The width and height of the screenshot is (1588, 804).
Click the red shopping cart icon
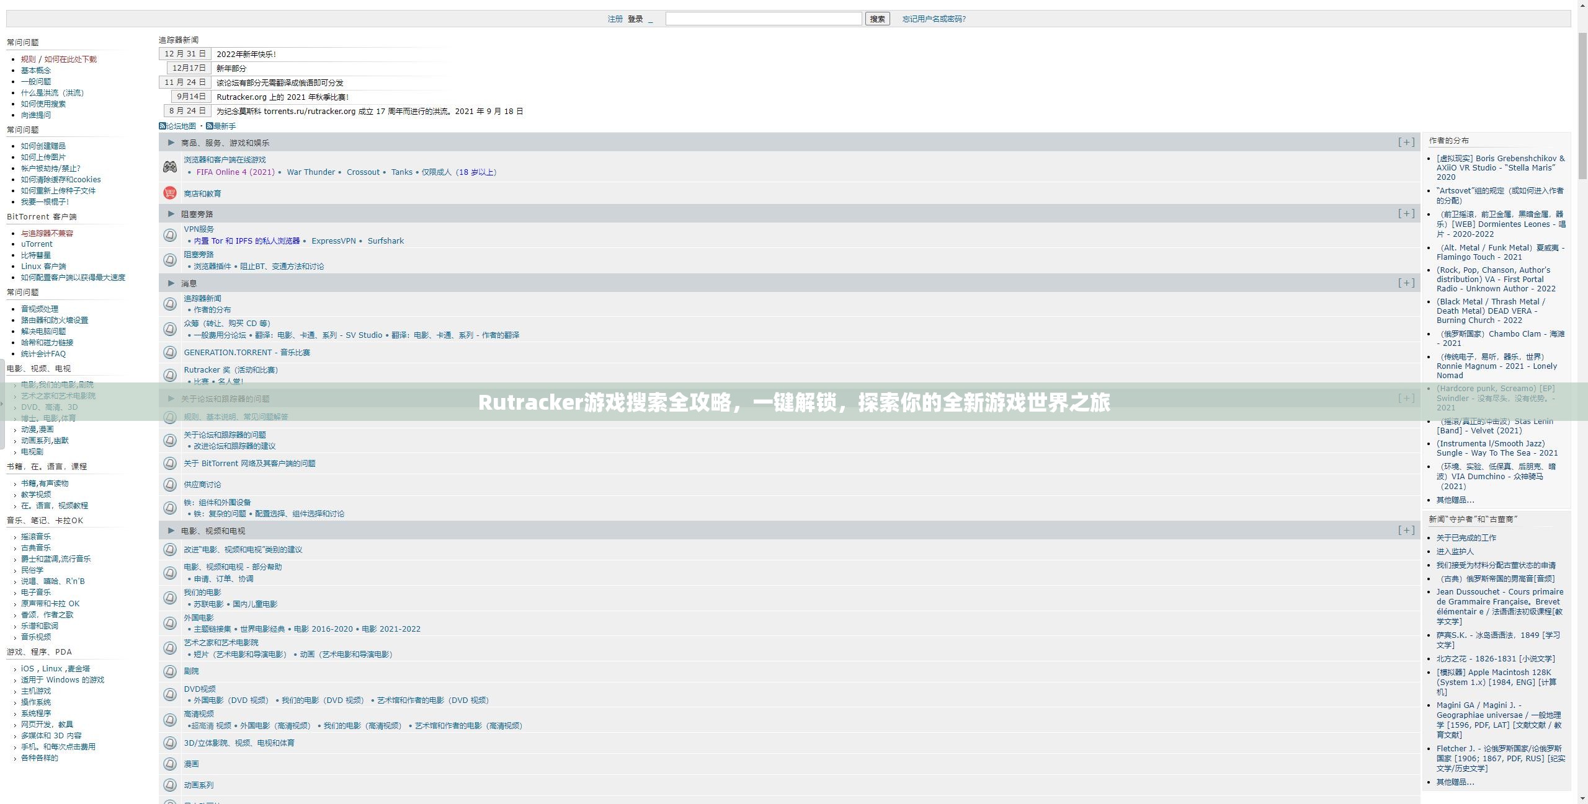click(x=169, y=193)
